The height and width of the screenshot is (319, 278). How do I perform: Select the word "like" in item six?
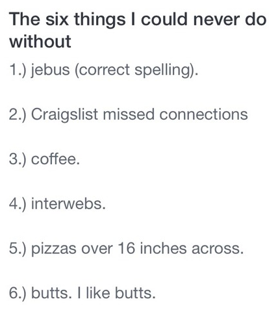point(98,293)
